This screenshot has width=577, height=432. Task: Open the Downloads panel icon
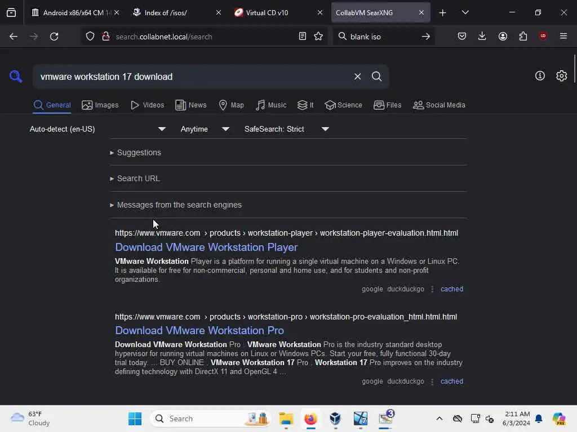point(482,37)
